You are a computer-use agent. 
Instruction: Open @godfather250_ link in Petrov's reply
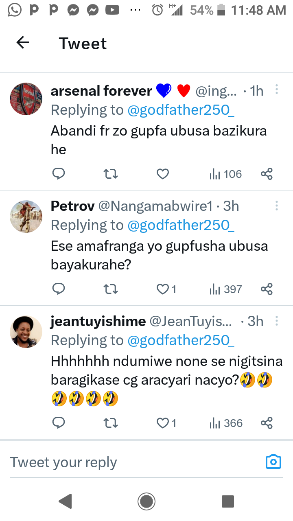pyautogui.click(x=181, y=225)
